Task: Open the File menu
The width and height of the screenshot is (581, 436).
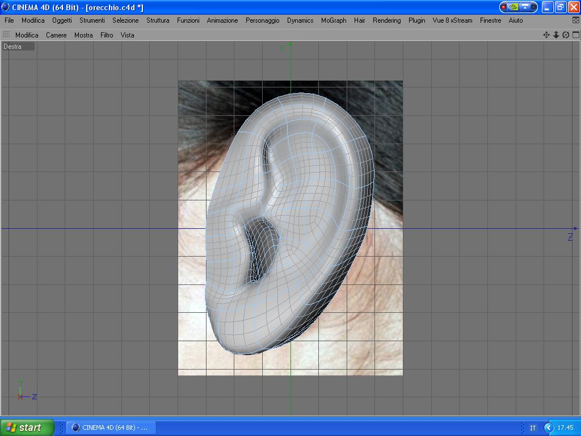Action: (9, 20)
